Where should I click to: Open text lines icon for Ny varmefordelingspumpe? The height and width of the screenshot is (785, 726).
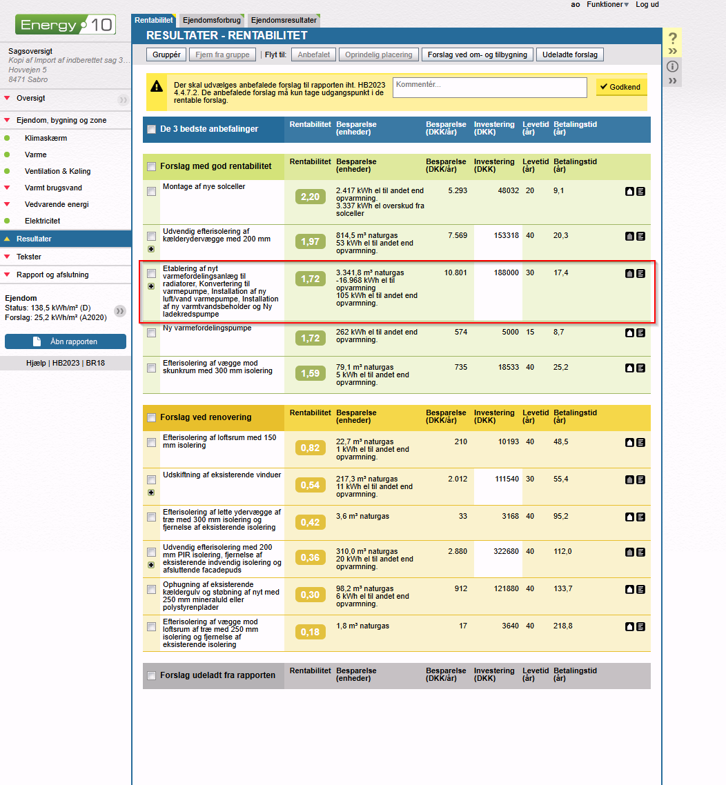click(x=640, y=332)
